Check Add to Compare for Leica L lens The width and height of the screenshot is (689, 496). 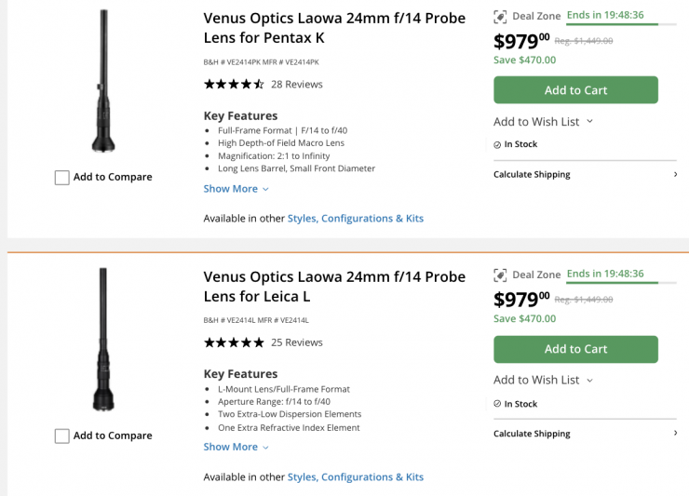(x=62, y=436)
